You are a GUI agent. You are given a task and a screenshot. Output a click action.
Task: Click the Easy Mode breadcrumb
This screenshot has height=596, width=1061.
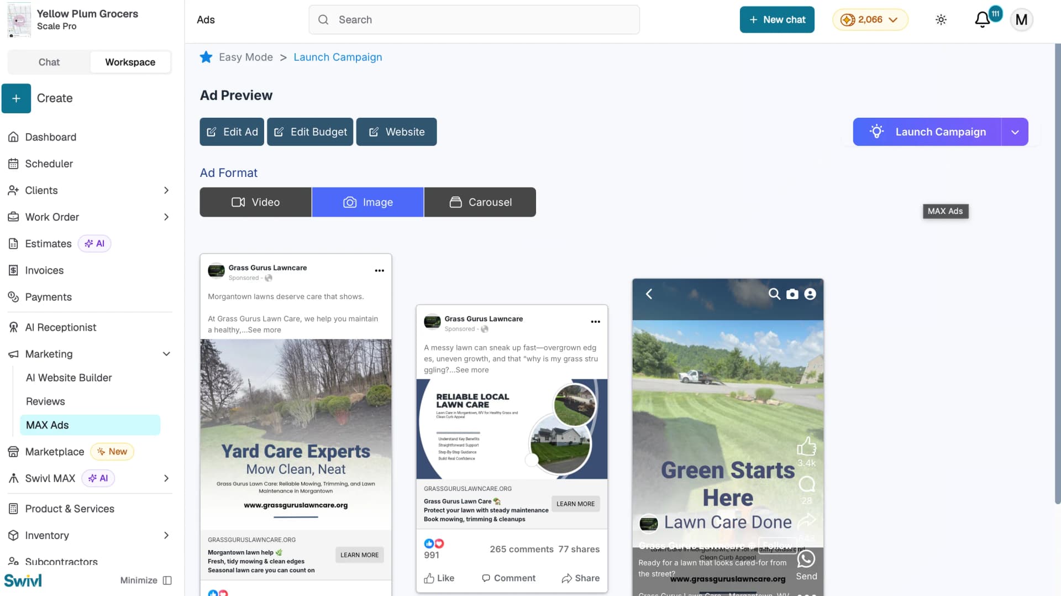246,57
